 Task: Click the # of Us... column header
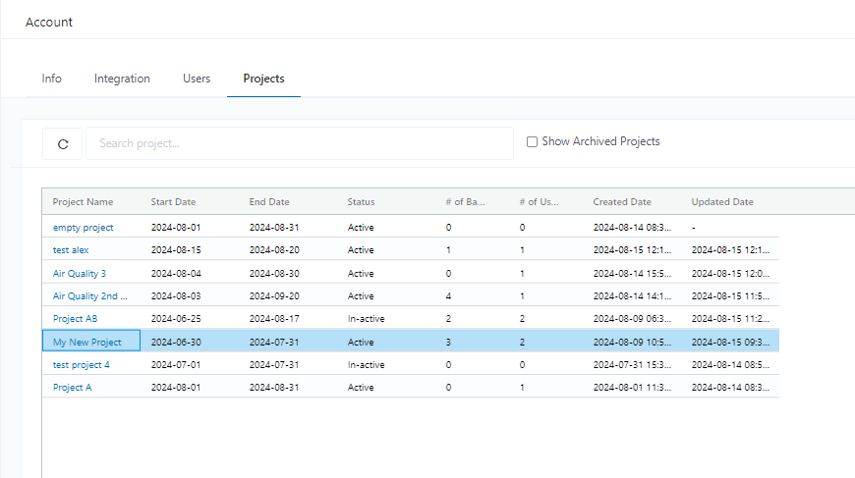pos(539,202)
